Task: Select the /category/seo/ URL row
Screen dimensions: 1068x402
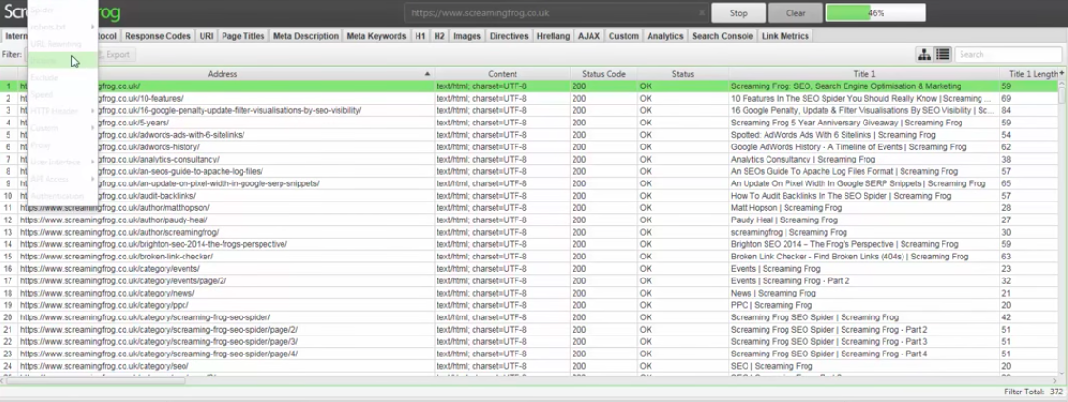Action: [530, 366]
